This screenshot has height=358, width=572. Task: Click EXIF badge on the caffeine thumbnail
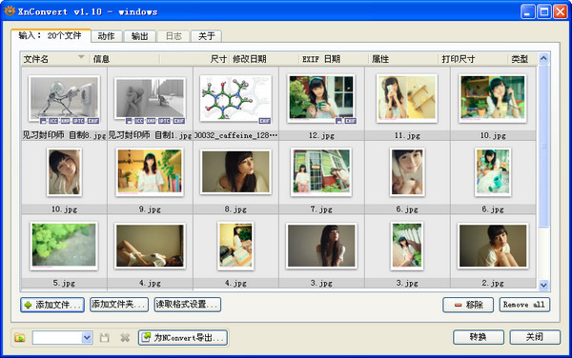264,121
